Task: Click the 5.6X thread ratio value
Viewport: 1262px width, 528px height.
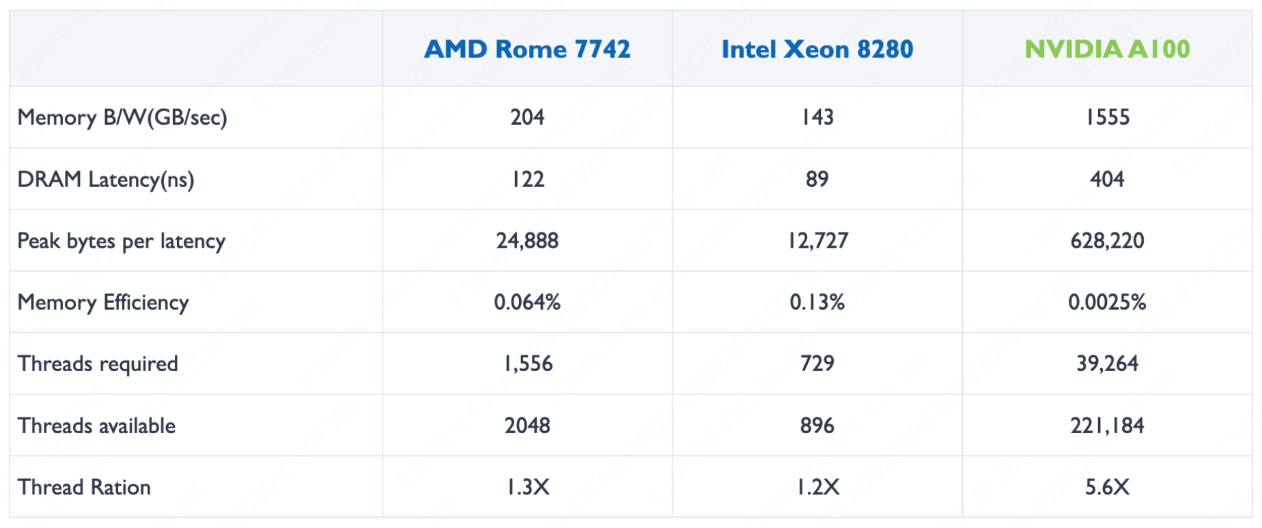Action: (x=1107, y=487)
